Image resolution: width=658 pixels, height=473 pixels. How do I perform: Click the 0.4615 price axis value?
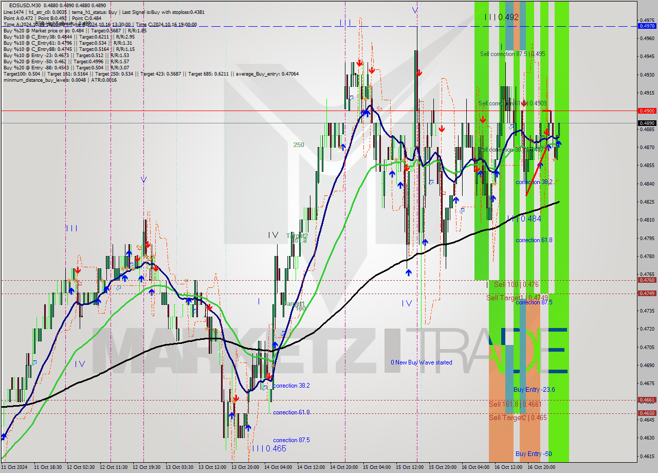pos(646,456)
